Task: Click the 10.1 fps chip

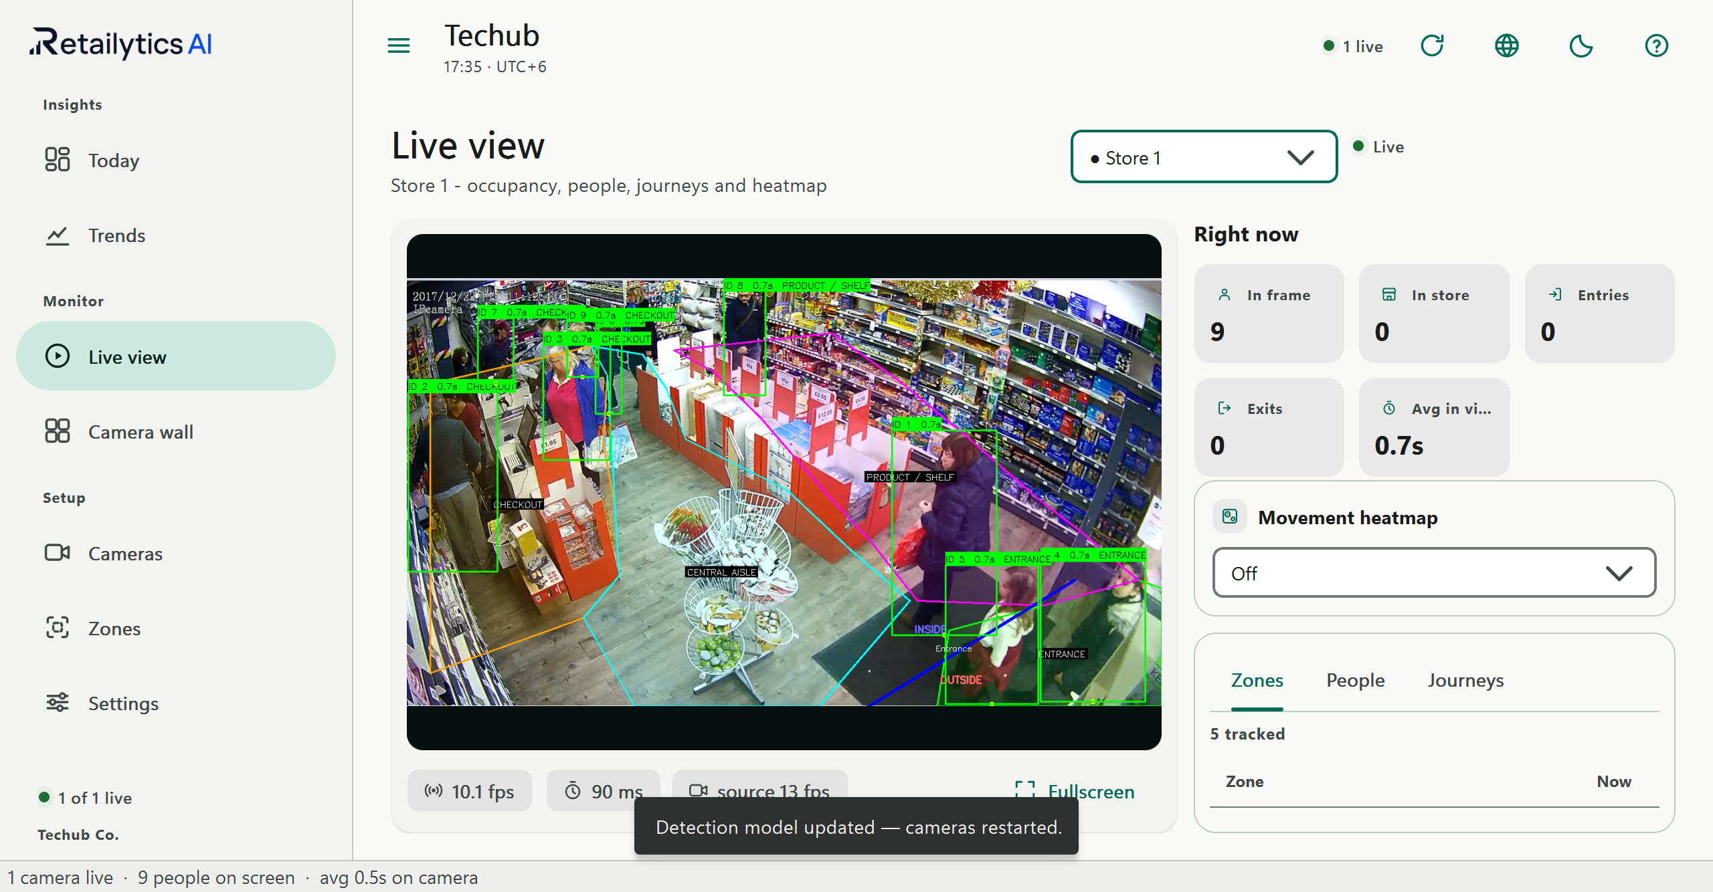Action: pyautogui.click(x=470, y=791)
